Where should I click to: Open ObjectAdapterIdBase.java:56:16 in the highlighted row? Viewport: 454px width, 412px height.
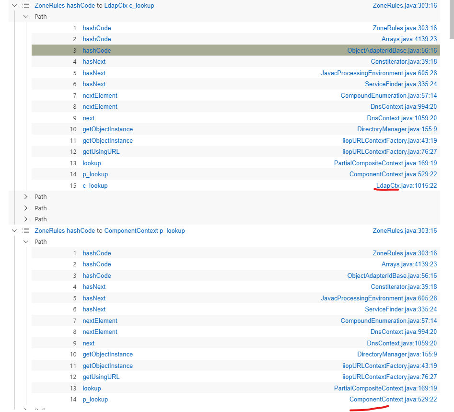pyautogui.click(x=392, y=51)
